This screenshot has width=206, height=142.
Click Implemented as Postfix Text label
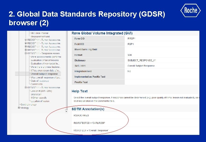pos(90,77)
